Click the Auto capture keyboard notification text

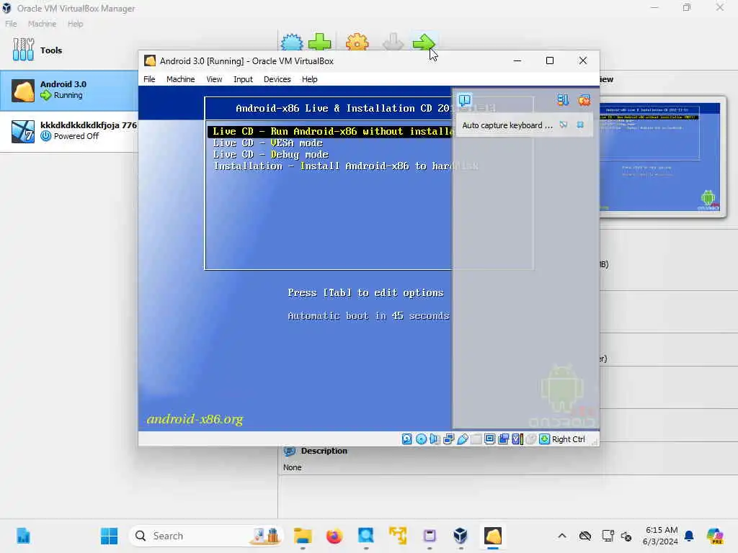click(x=507, y=125)
